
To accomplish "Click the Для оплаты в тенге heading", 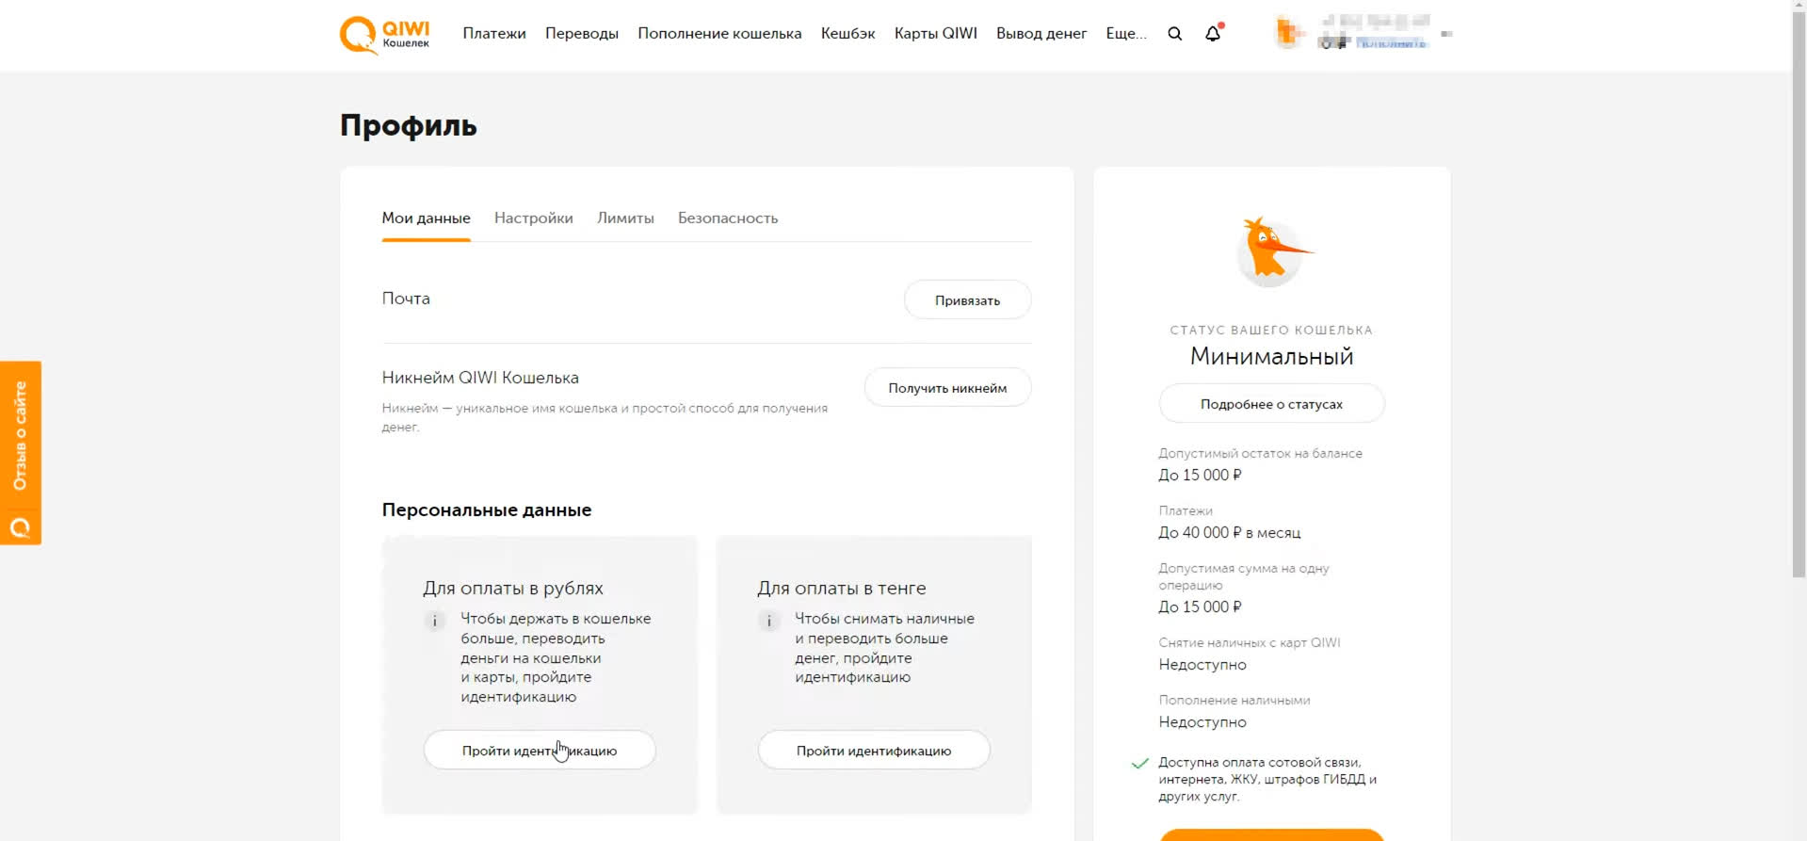I will (x=842, y=589).
